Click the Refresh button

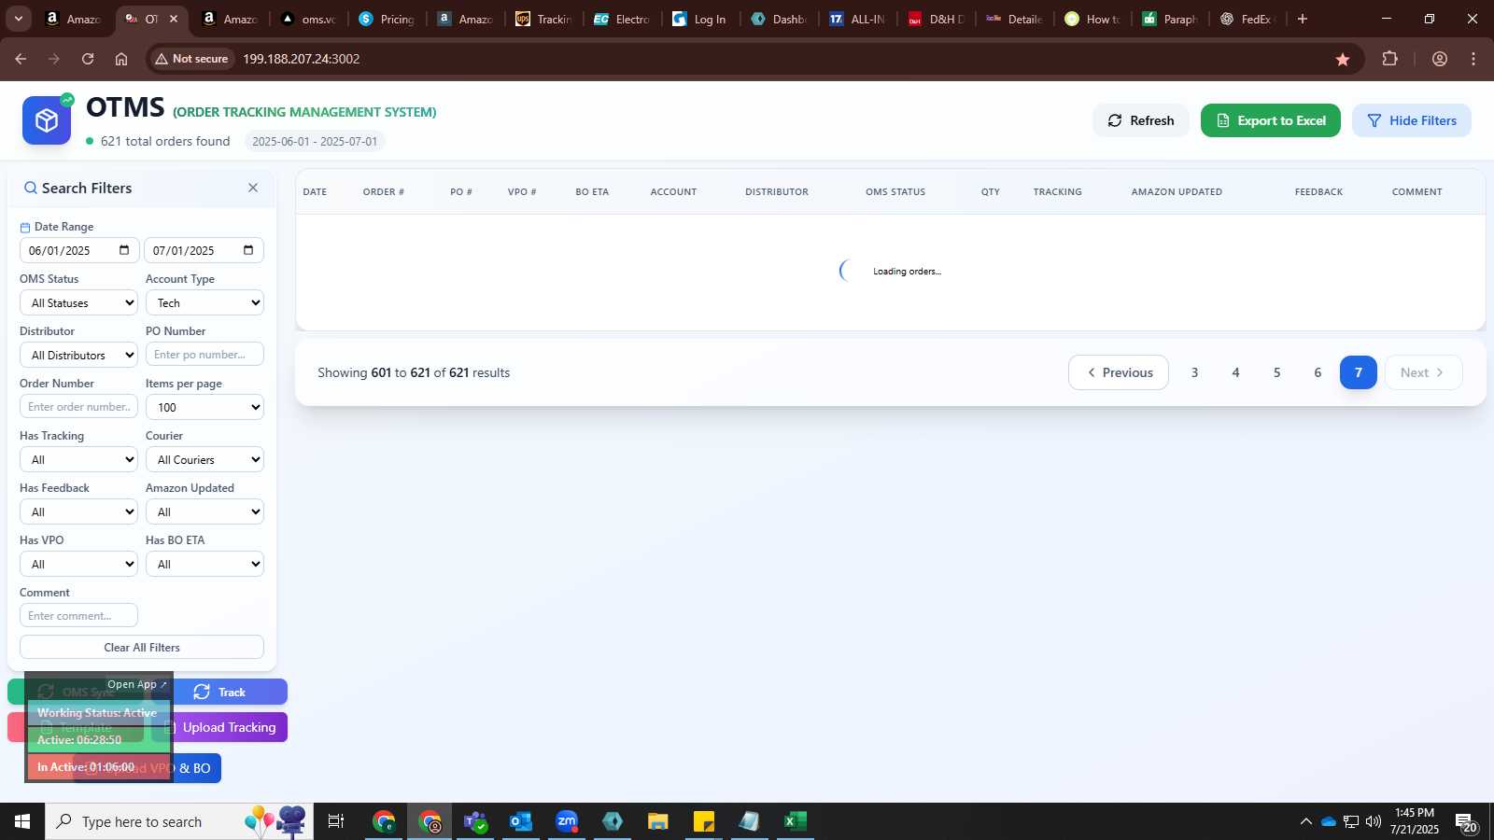(1140, 120)
